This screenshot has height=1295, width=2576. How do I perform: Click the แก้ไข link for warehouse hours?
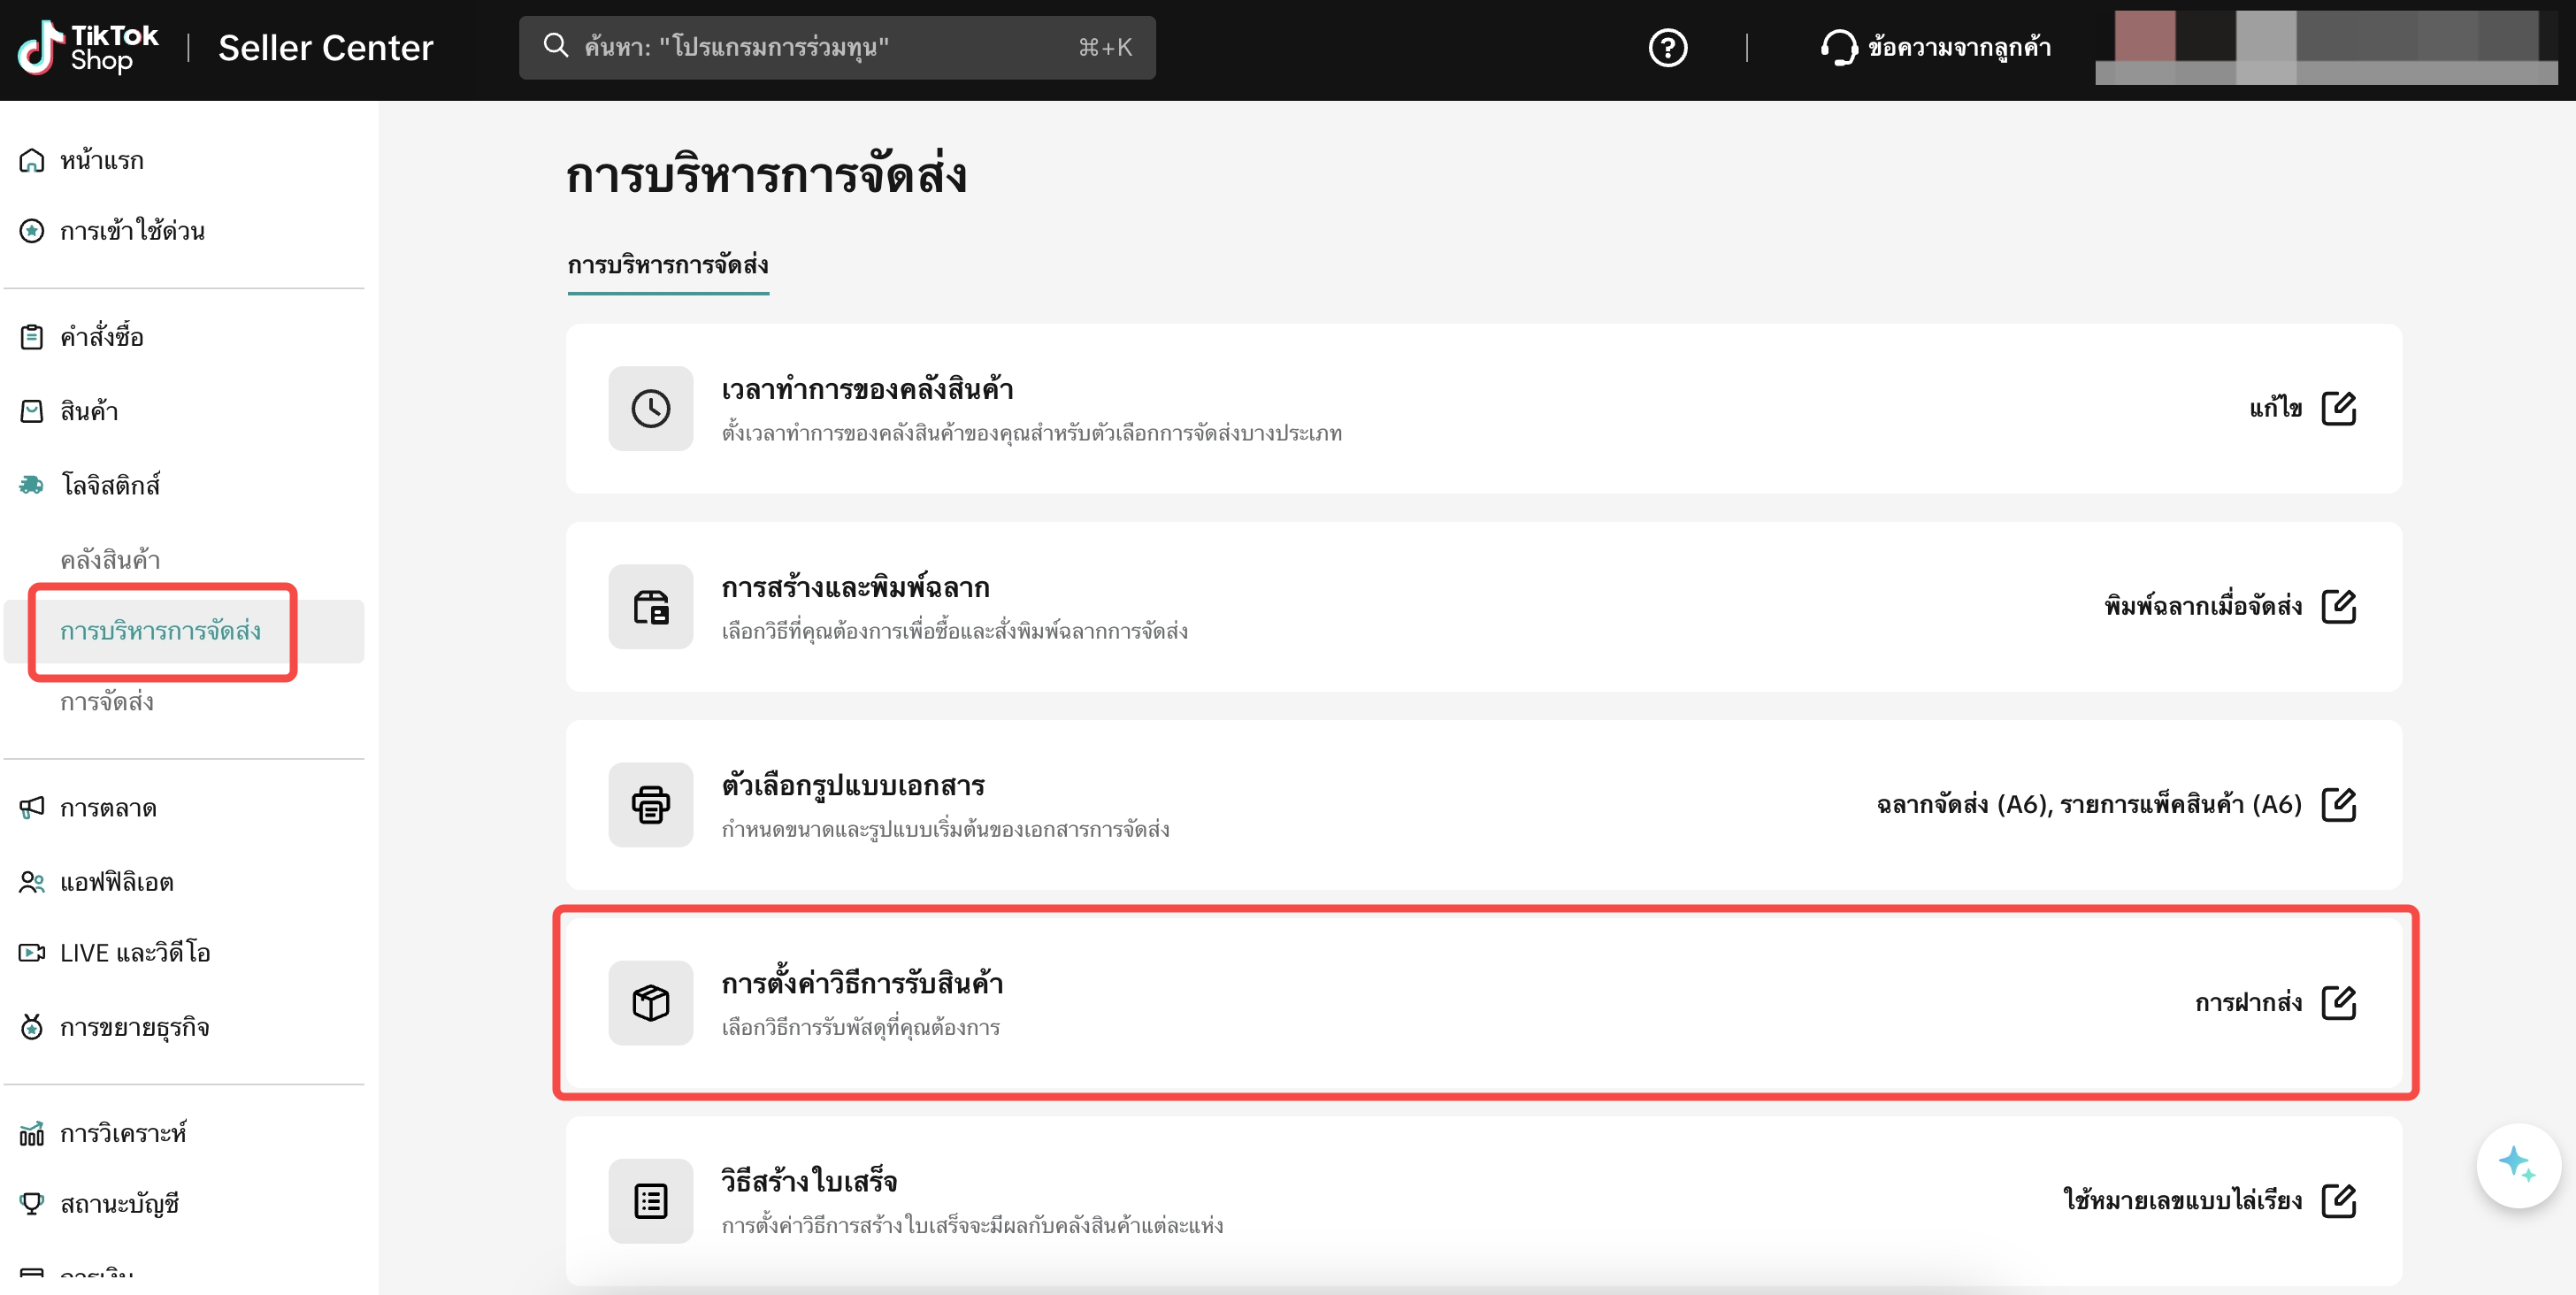click(x=2276, y=408)
